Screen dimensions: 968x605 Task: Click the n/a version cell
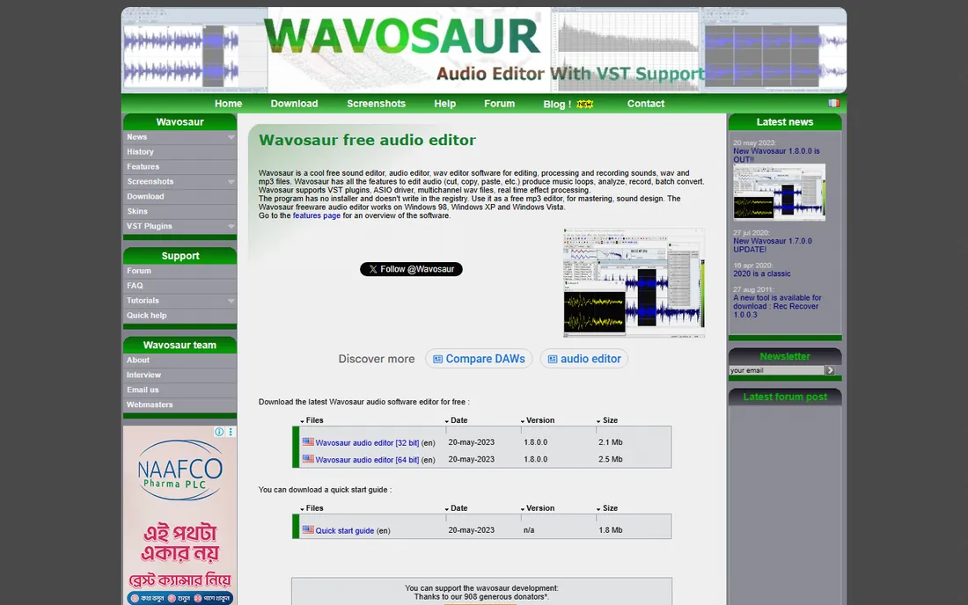tap(529, 530)
